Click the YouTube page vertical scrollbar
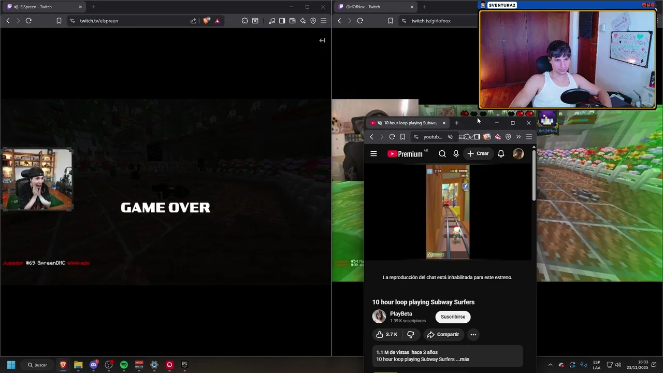 (x=534, y=175)
